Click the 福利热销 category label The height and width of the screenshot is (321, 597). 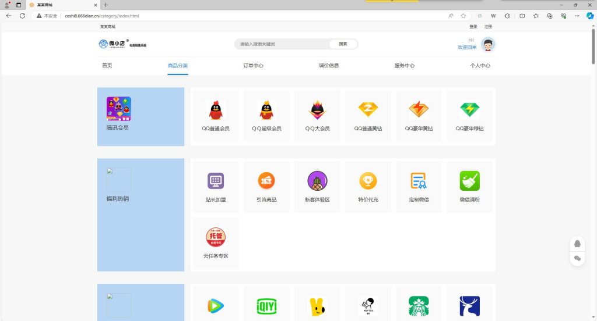(x=118, y=198)
